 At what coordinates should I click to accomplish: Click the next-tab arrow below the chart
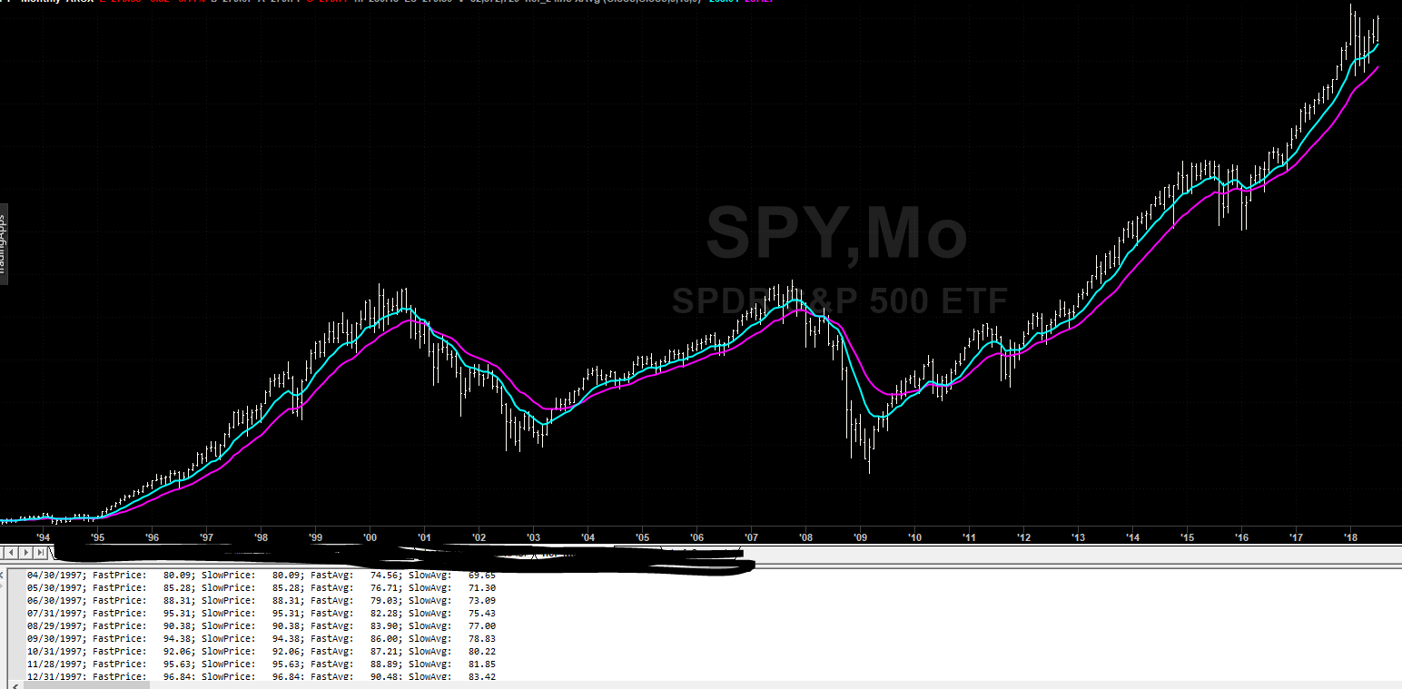pos(25,552)
